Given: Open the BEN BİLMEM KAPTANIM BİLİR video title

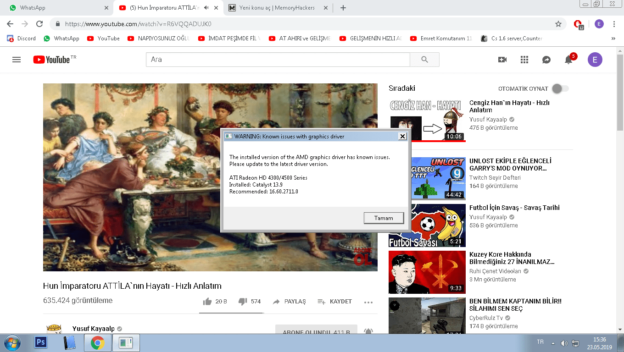Looking at the screenshot, I should (515, 305).
